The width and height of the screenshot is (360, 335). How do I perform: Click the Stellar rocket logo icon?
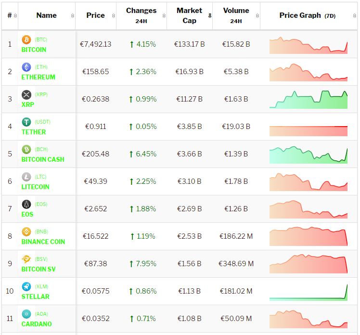pos(26,286)
